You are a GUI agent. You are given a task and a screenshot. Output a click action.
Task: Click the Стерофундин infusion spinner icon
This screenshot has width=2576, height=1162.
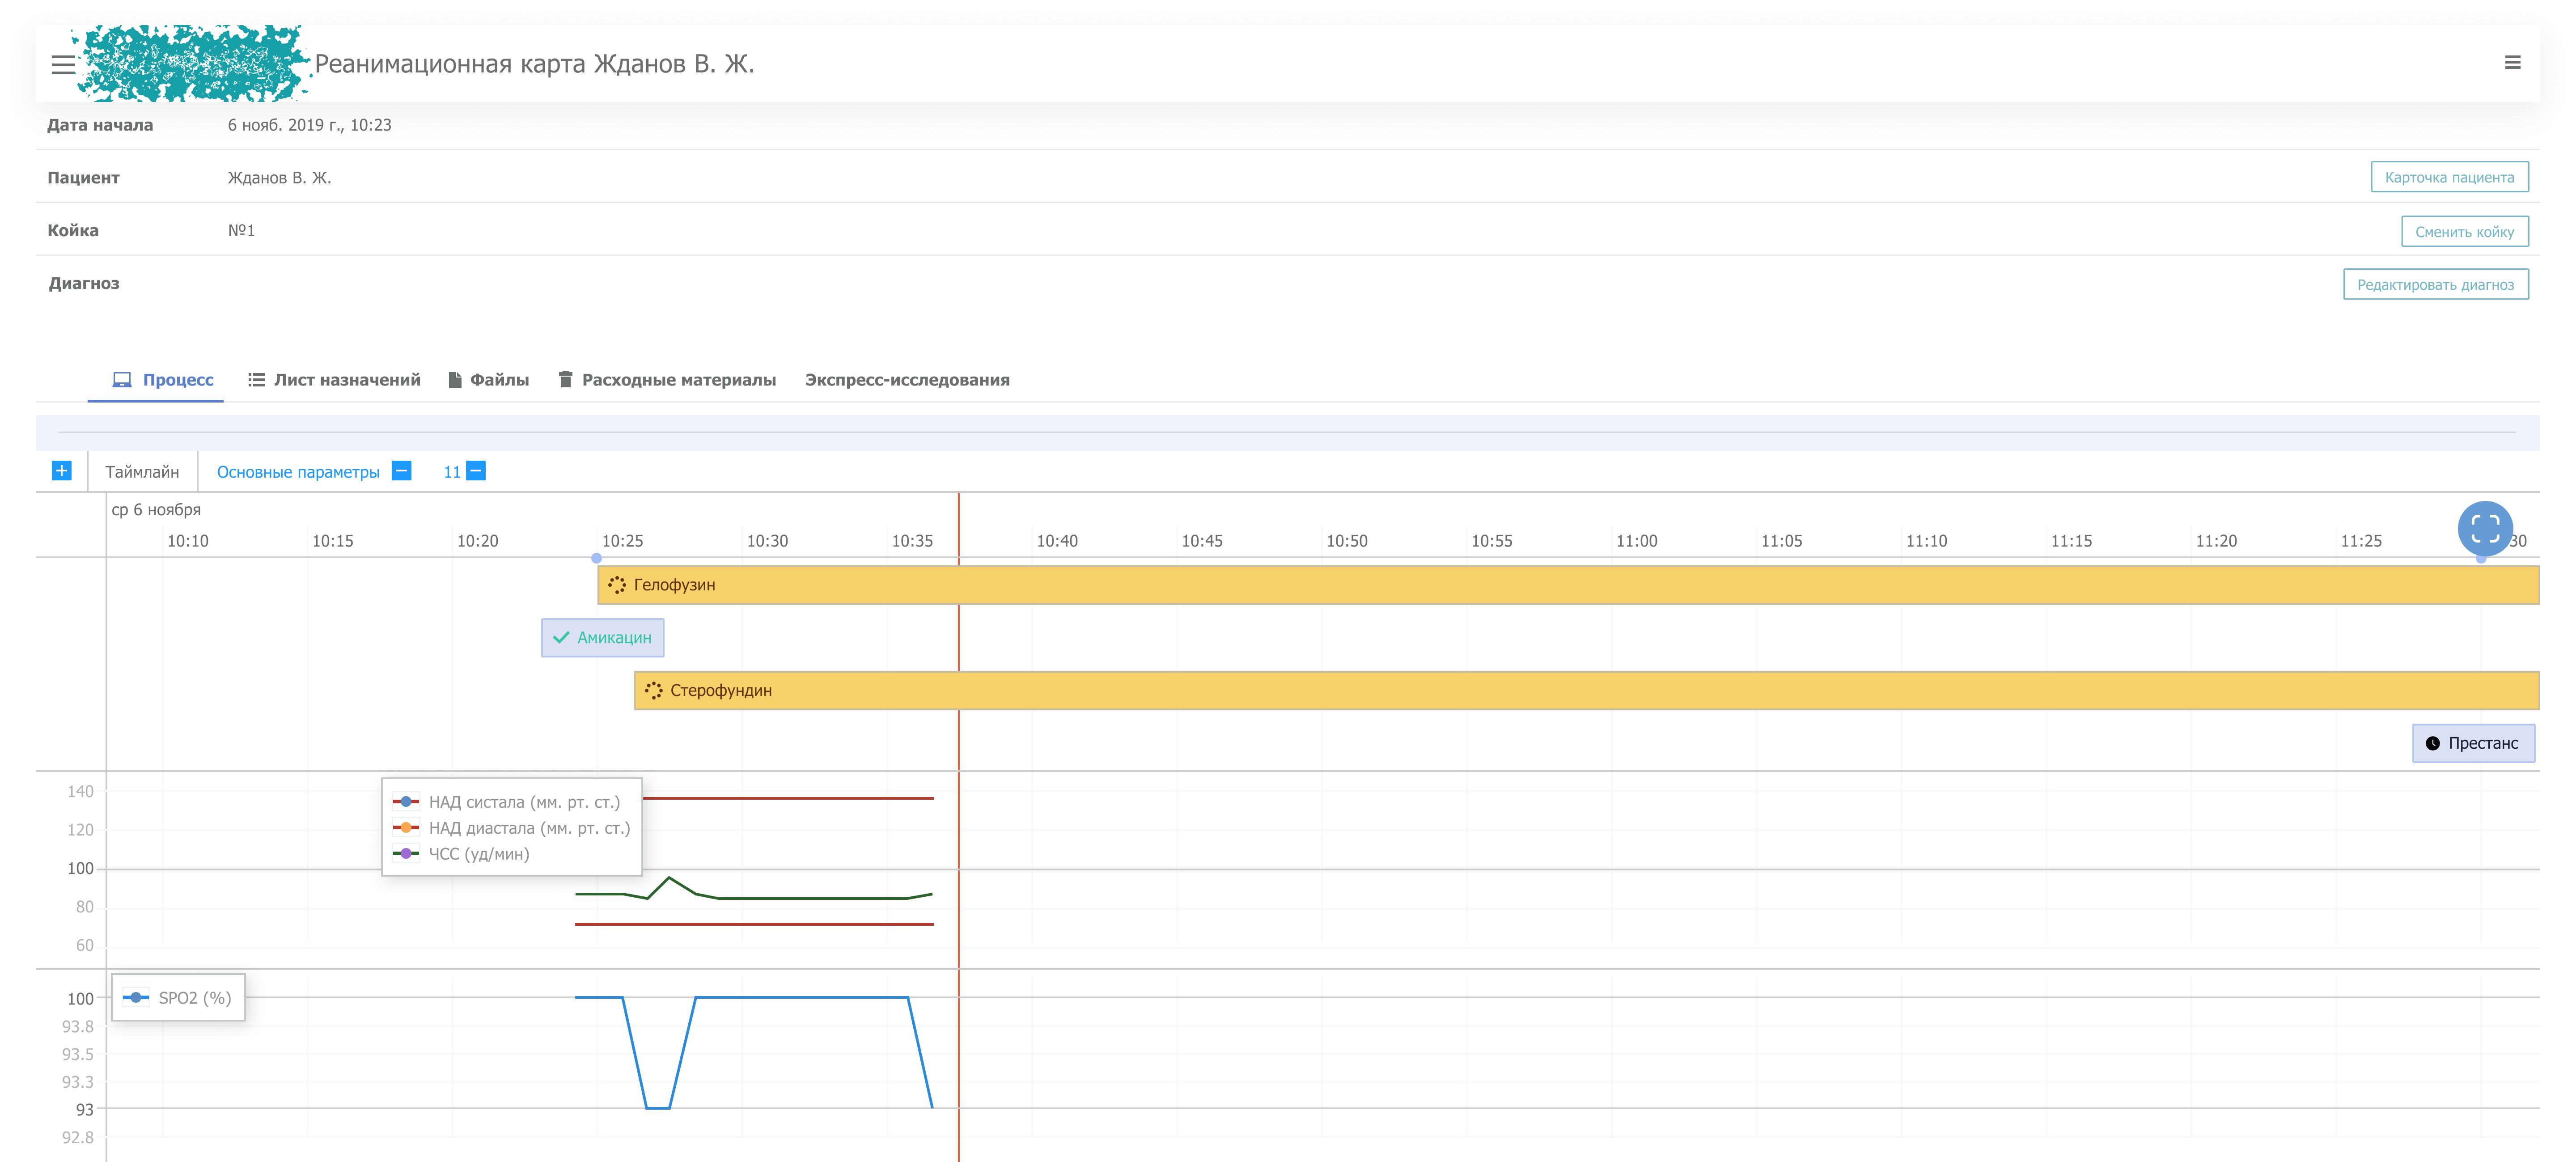point(654,691)
